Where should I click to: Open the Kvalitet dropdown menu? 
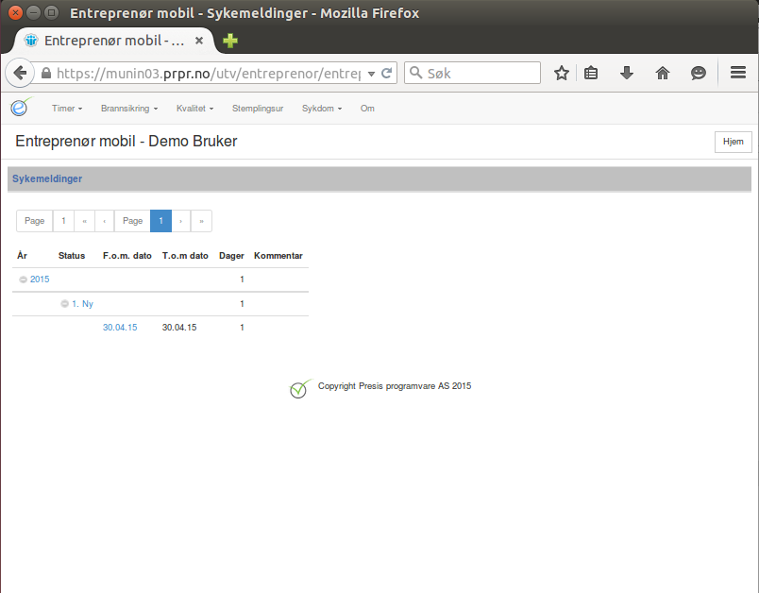[194, 109]
